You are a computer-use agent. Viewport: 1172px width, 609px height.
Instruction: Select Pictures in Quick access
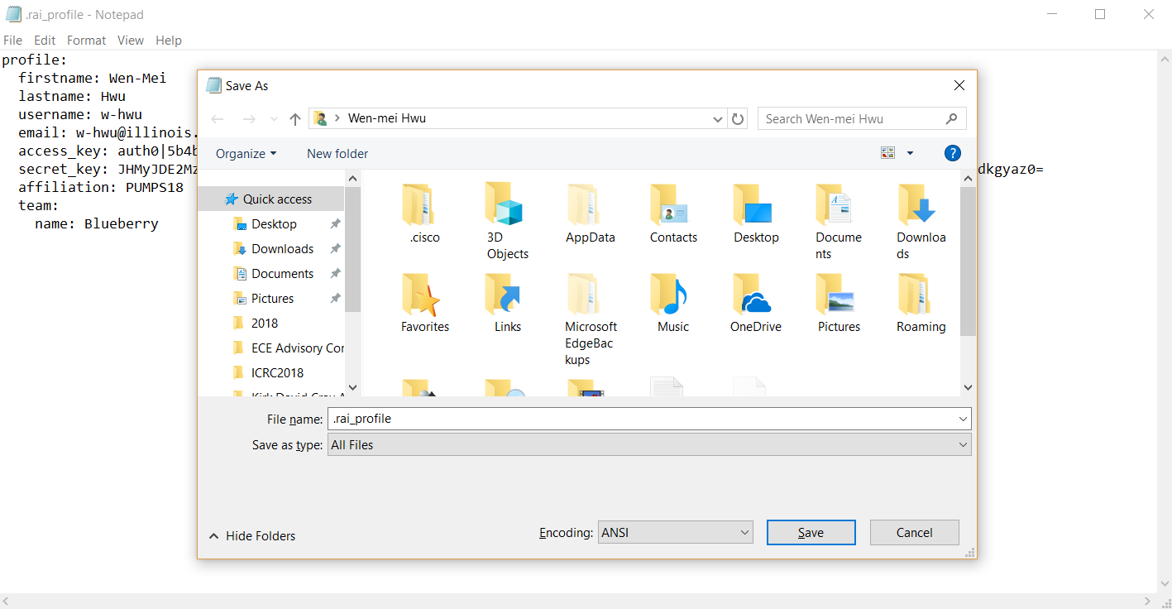click(x=271, y=298)
